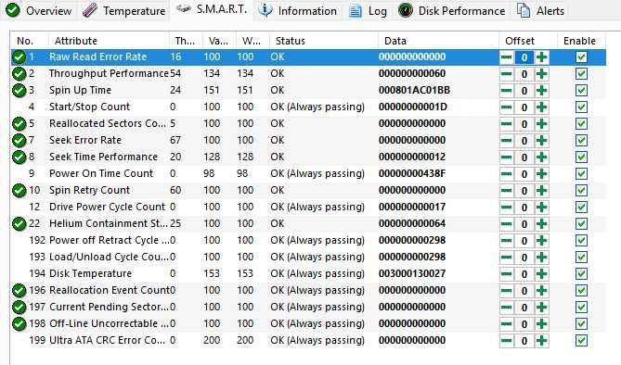Select the Drive Power Cycle Count row
The width and height of the screenshot is (621, 365).
(308, 207)
